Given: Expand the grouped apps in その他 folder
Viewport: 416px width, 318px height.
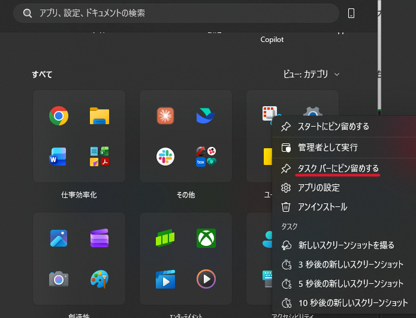Looking at the screenshot, I should pos(206,157).
